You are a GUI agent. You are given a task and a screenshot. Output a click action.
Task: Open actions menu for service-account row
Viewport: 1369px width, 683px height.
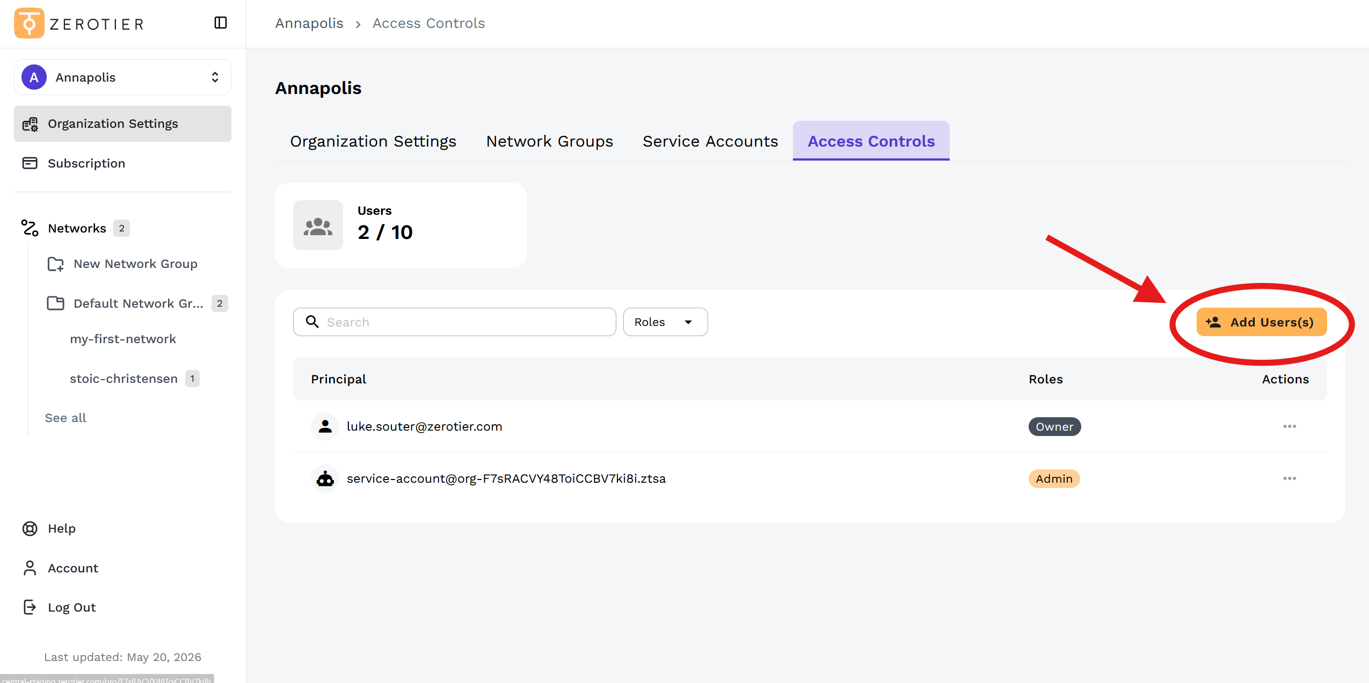coord(1290,478)
